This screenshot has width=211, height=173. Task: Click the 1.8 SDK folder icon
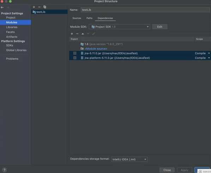(x=82, y=44)
